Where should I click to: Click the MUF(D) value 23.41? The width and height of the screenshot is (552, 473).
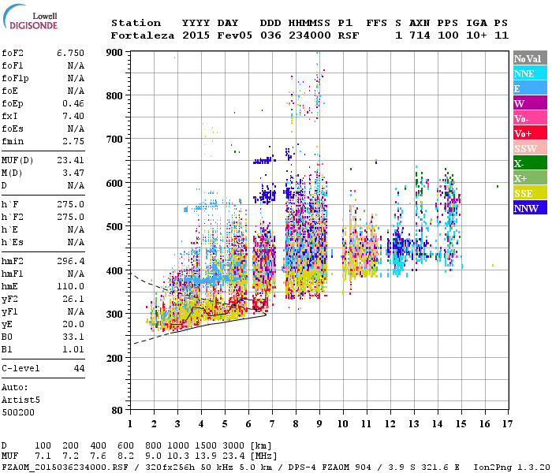(x=70, y=160)
